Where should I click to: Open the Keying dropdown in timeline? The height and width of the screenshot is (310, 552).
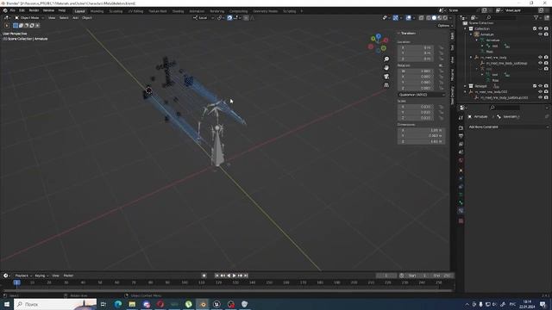(41, 276)
